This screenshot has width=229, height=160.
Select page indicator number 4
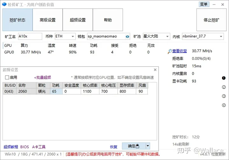point(224,105)
